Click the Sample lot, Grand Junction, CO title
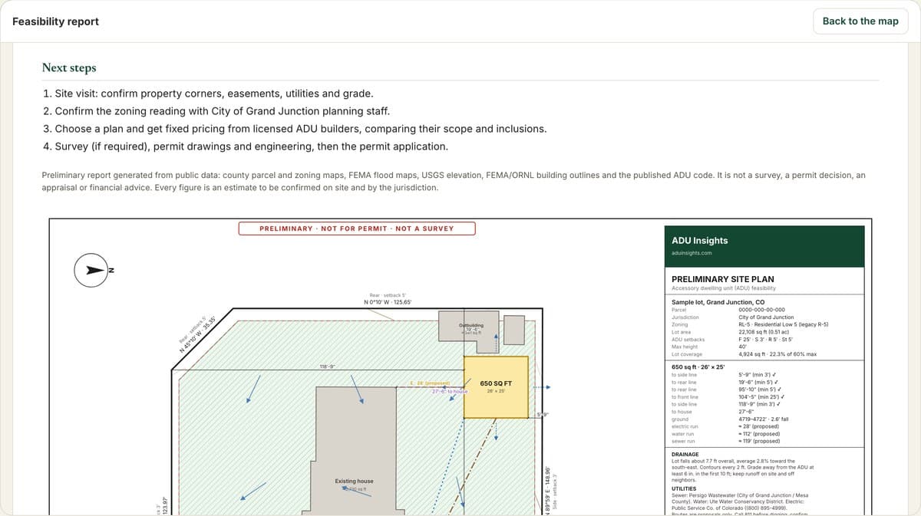921x516 pixels. tap(718, 302)
